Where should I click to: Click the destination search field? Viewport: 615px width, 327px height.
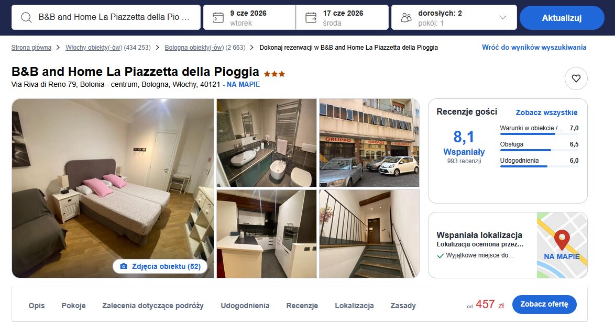[106, 17]
